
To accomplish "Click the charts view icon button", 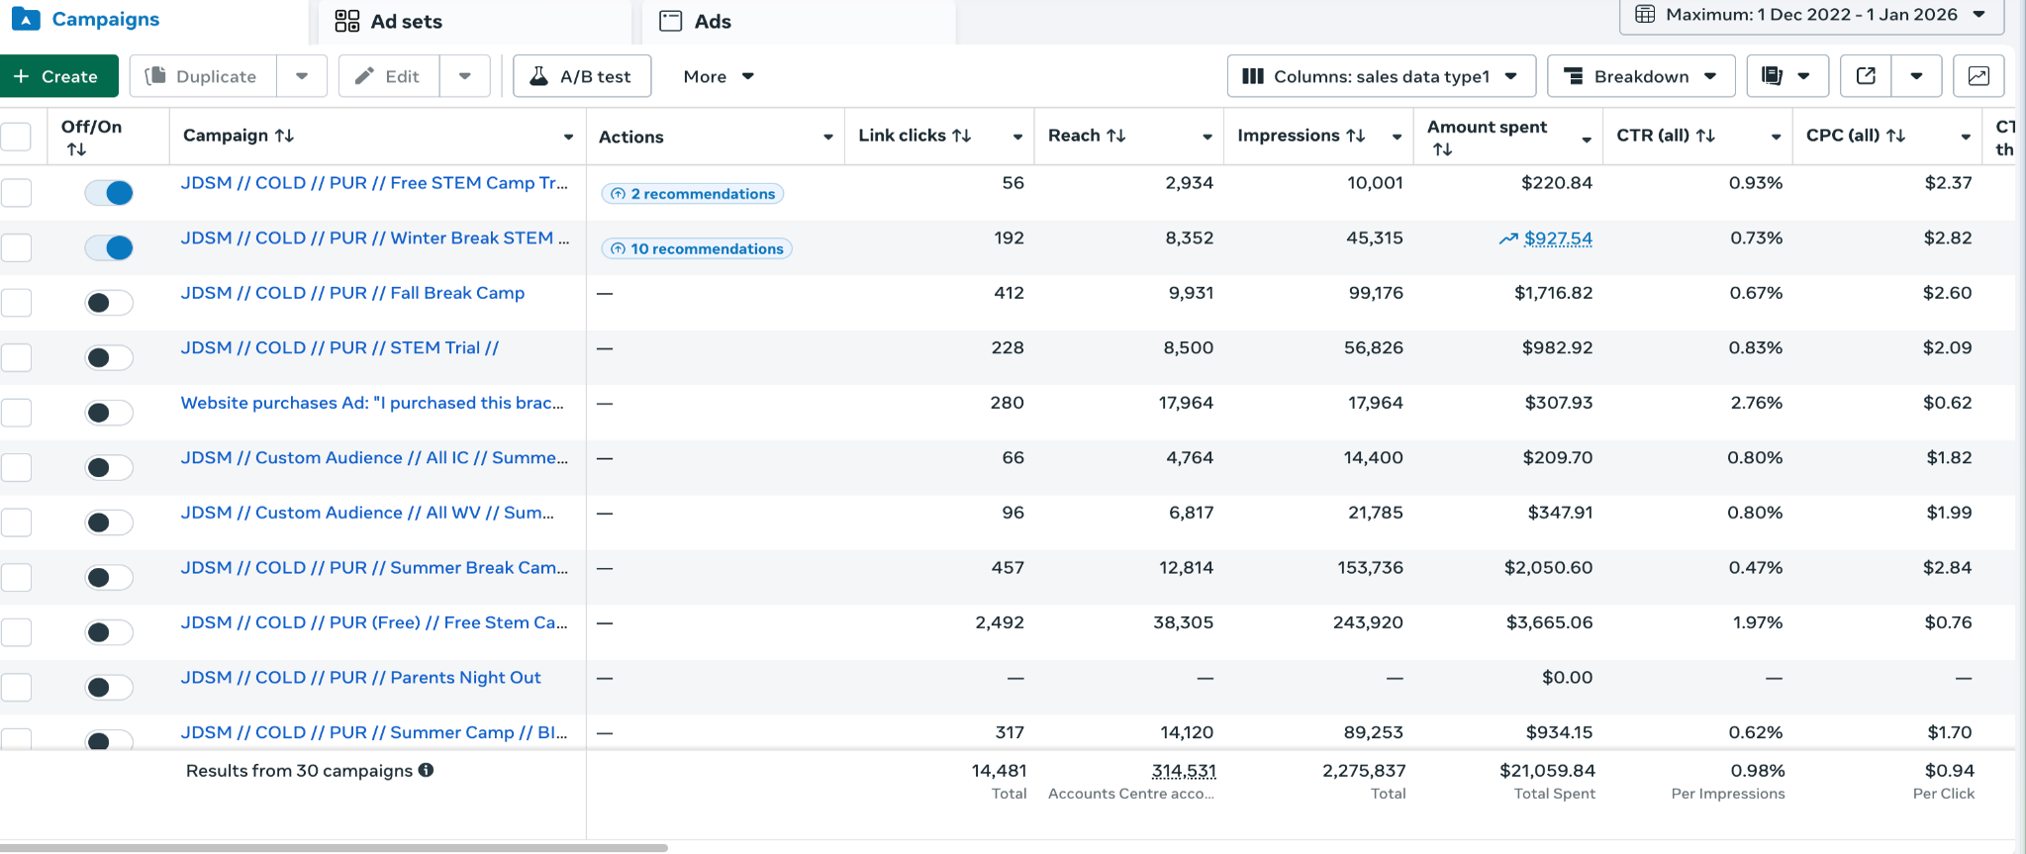I will click(x=1978, y=76).
